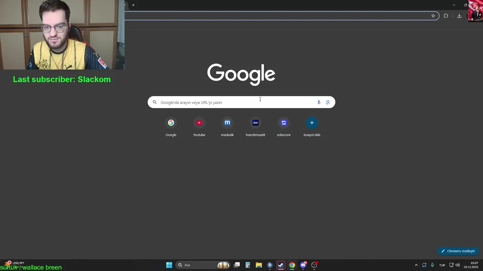Switch to Chrome on the taskbar
Viewport: 483px width, 271px height.
(x=292, y=265)
